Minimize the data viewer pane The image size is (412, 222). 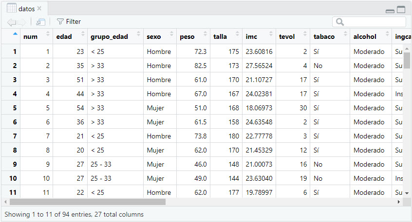click(390, 10)
